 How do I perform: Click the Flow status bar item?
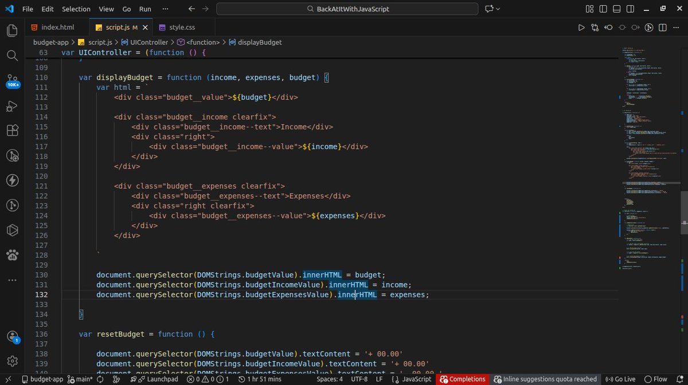656,379
